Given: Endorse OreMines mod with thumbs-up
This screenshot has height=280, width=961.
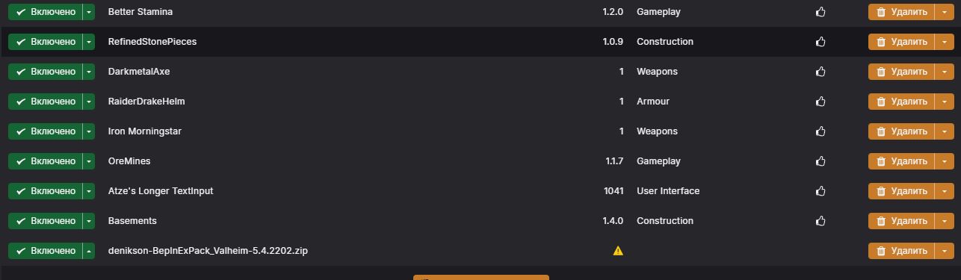Looking at the screenshot, I should [821, 161].
